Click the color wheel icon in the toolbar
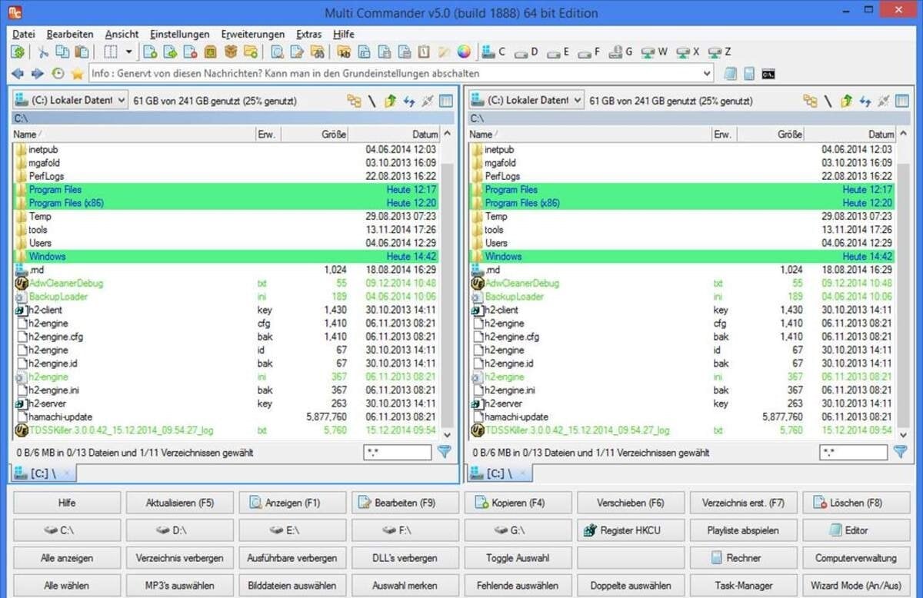 click(464, 52)
